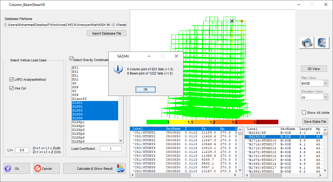Open the Plan View dropdown showing BASE

(314, 83)
